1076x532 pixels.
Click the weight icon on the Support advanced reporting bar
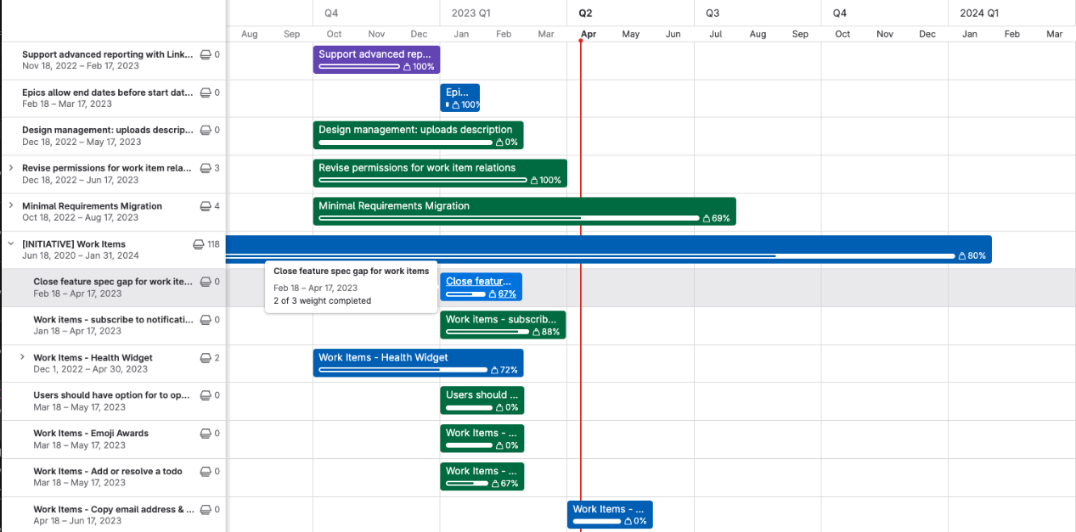click(x=408, y=66)
